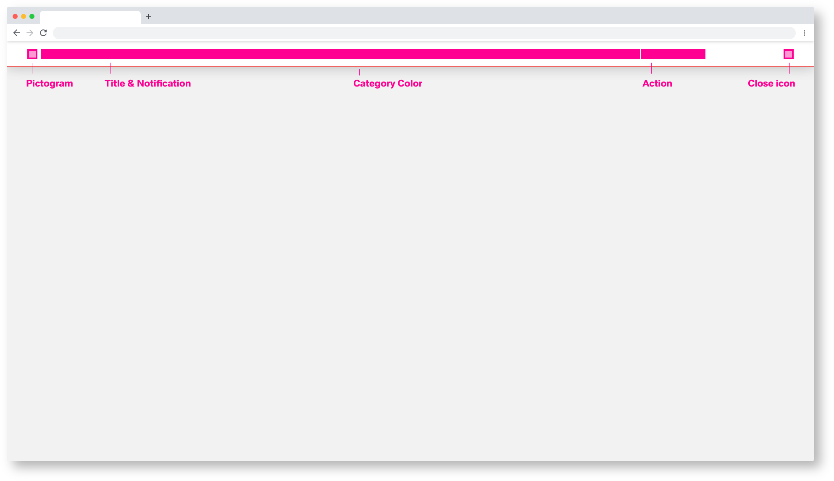
Task: Open a new tab with the plus icon
Action: tap(148, 17)
